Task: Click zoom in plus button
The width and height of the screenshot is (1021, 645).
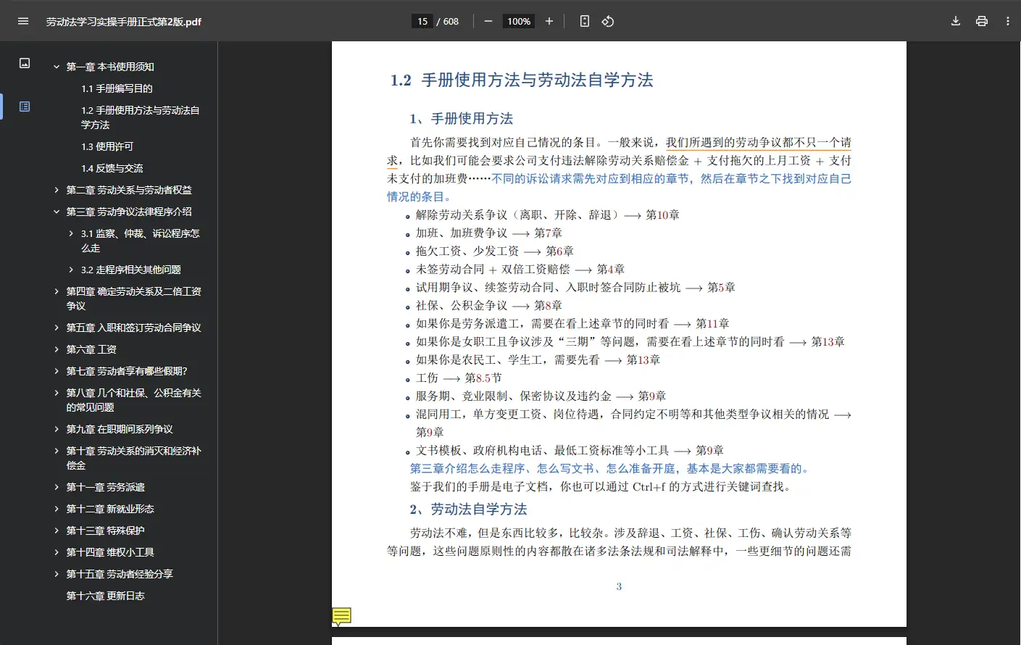Action: pos(549,21)
